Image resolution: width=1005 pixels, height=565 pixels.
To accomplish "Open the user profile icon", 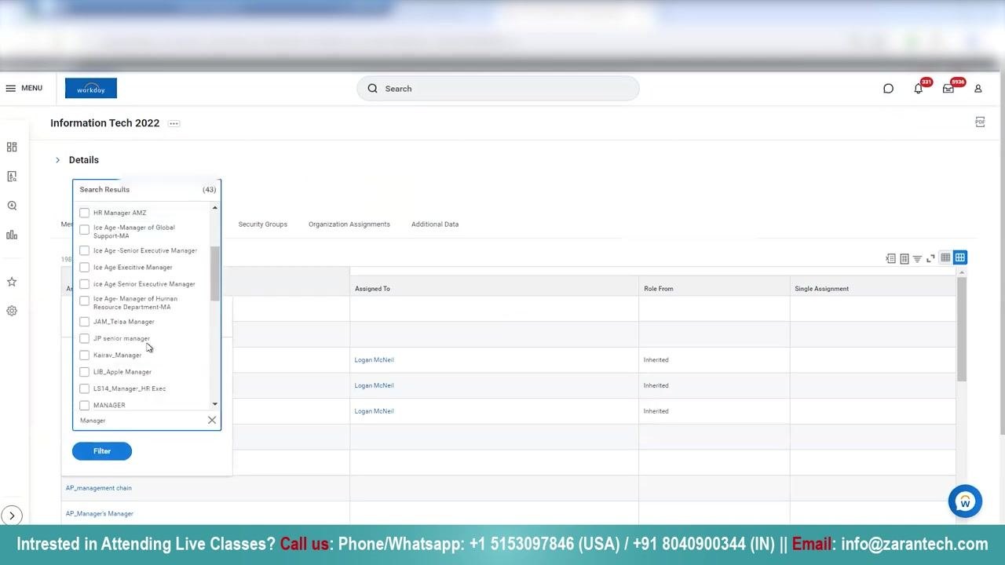I will pyautogui.click(x=978, y=89).
